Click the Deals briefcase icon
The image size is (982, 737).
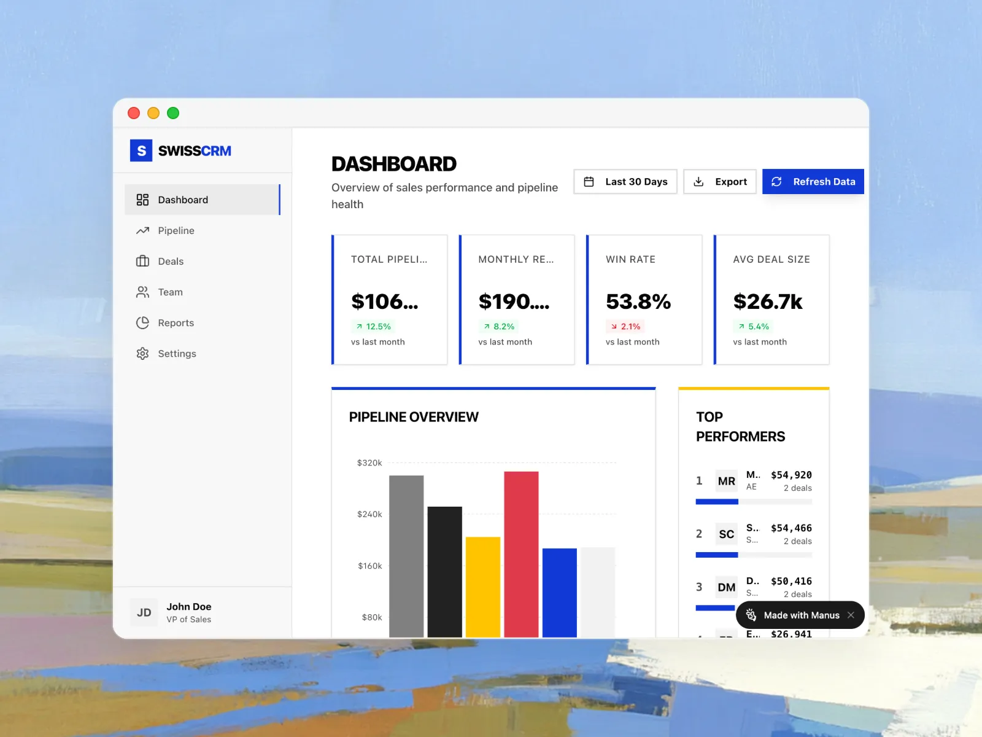(x=142, y=261)
